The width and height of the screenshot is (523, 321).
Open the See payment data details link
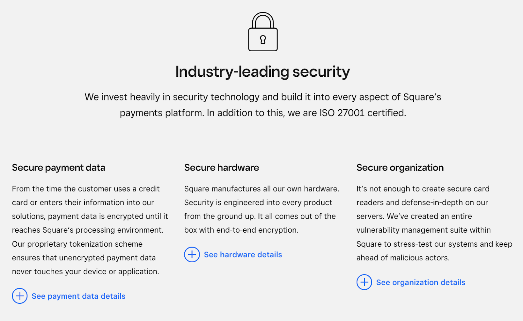click(78, 296)
